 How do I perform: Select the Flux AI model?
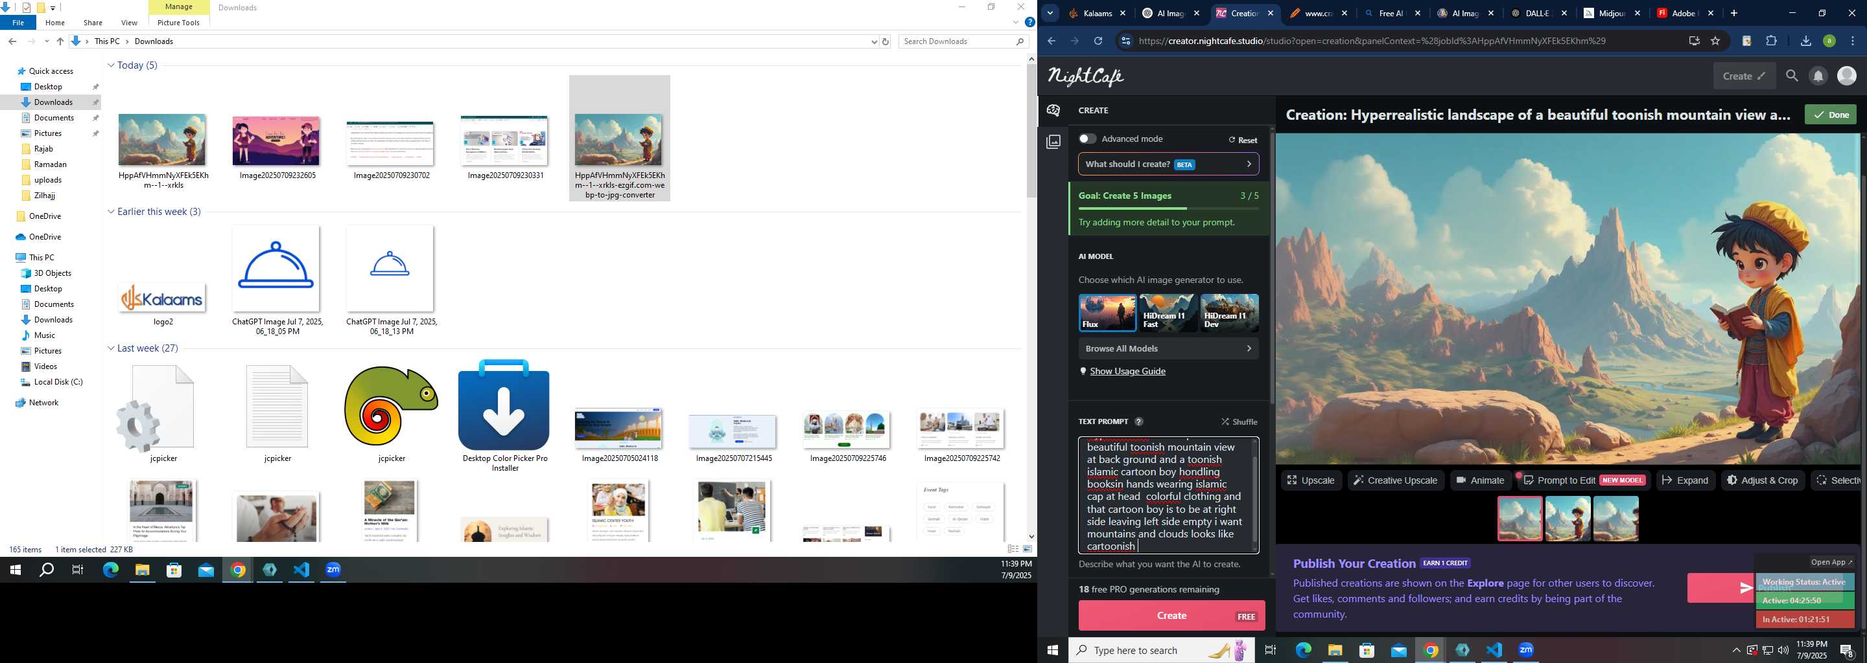coord(1107,313)
